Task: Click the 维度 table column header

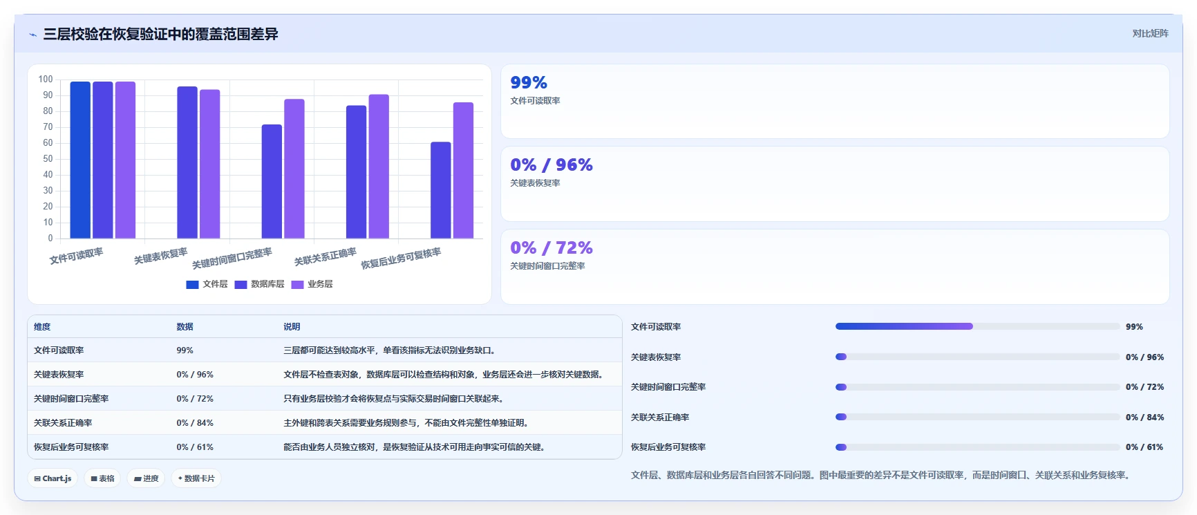Action: 42,327
